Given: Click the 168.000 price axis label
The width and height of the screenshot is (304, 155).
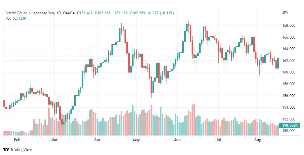Looking at the screenshot, I should 289,26.
